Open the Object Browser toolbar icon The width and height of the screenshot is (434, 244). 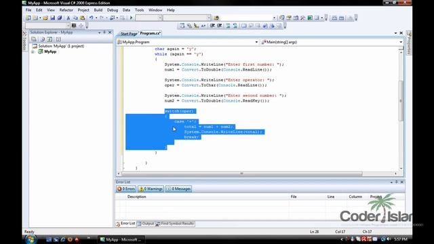(x=296, y=18)
